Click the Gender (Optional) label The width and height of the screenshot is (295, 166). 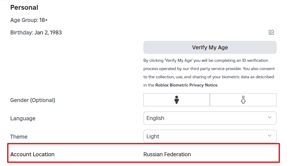33,100
